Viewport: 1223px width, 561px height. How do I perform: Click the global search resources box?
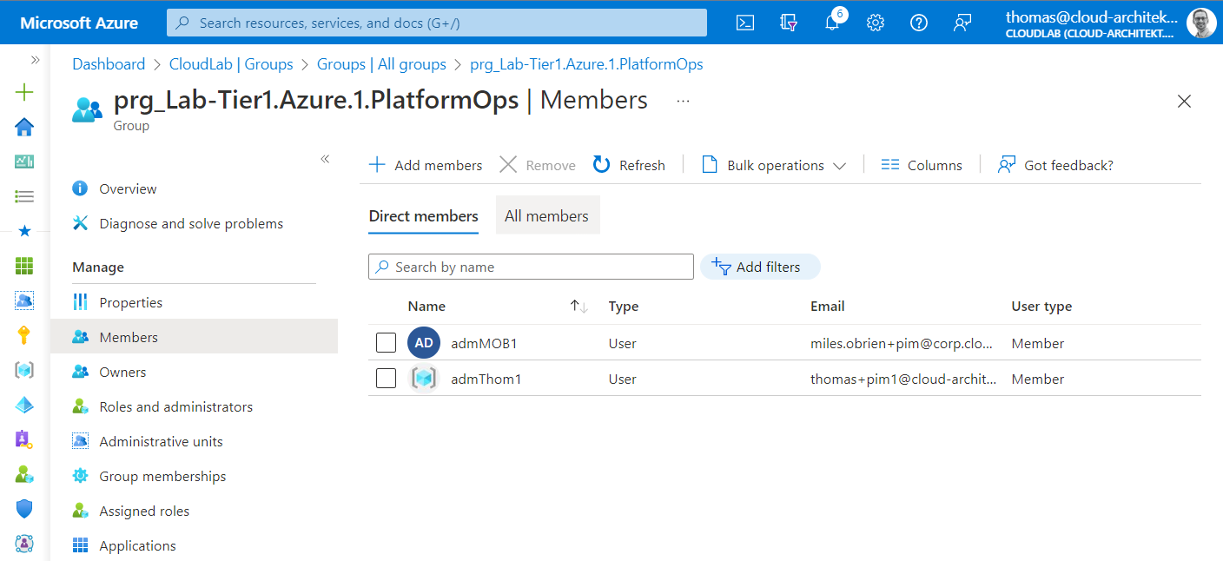click(437, 23)
